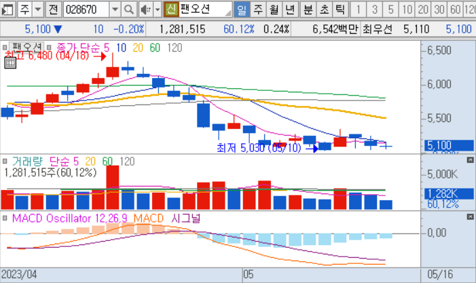Click the 6,542백만 trading value
The image size is (476, 283).
tap(335, 29)
